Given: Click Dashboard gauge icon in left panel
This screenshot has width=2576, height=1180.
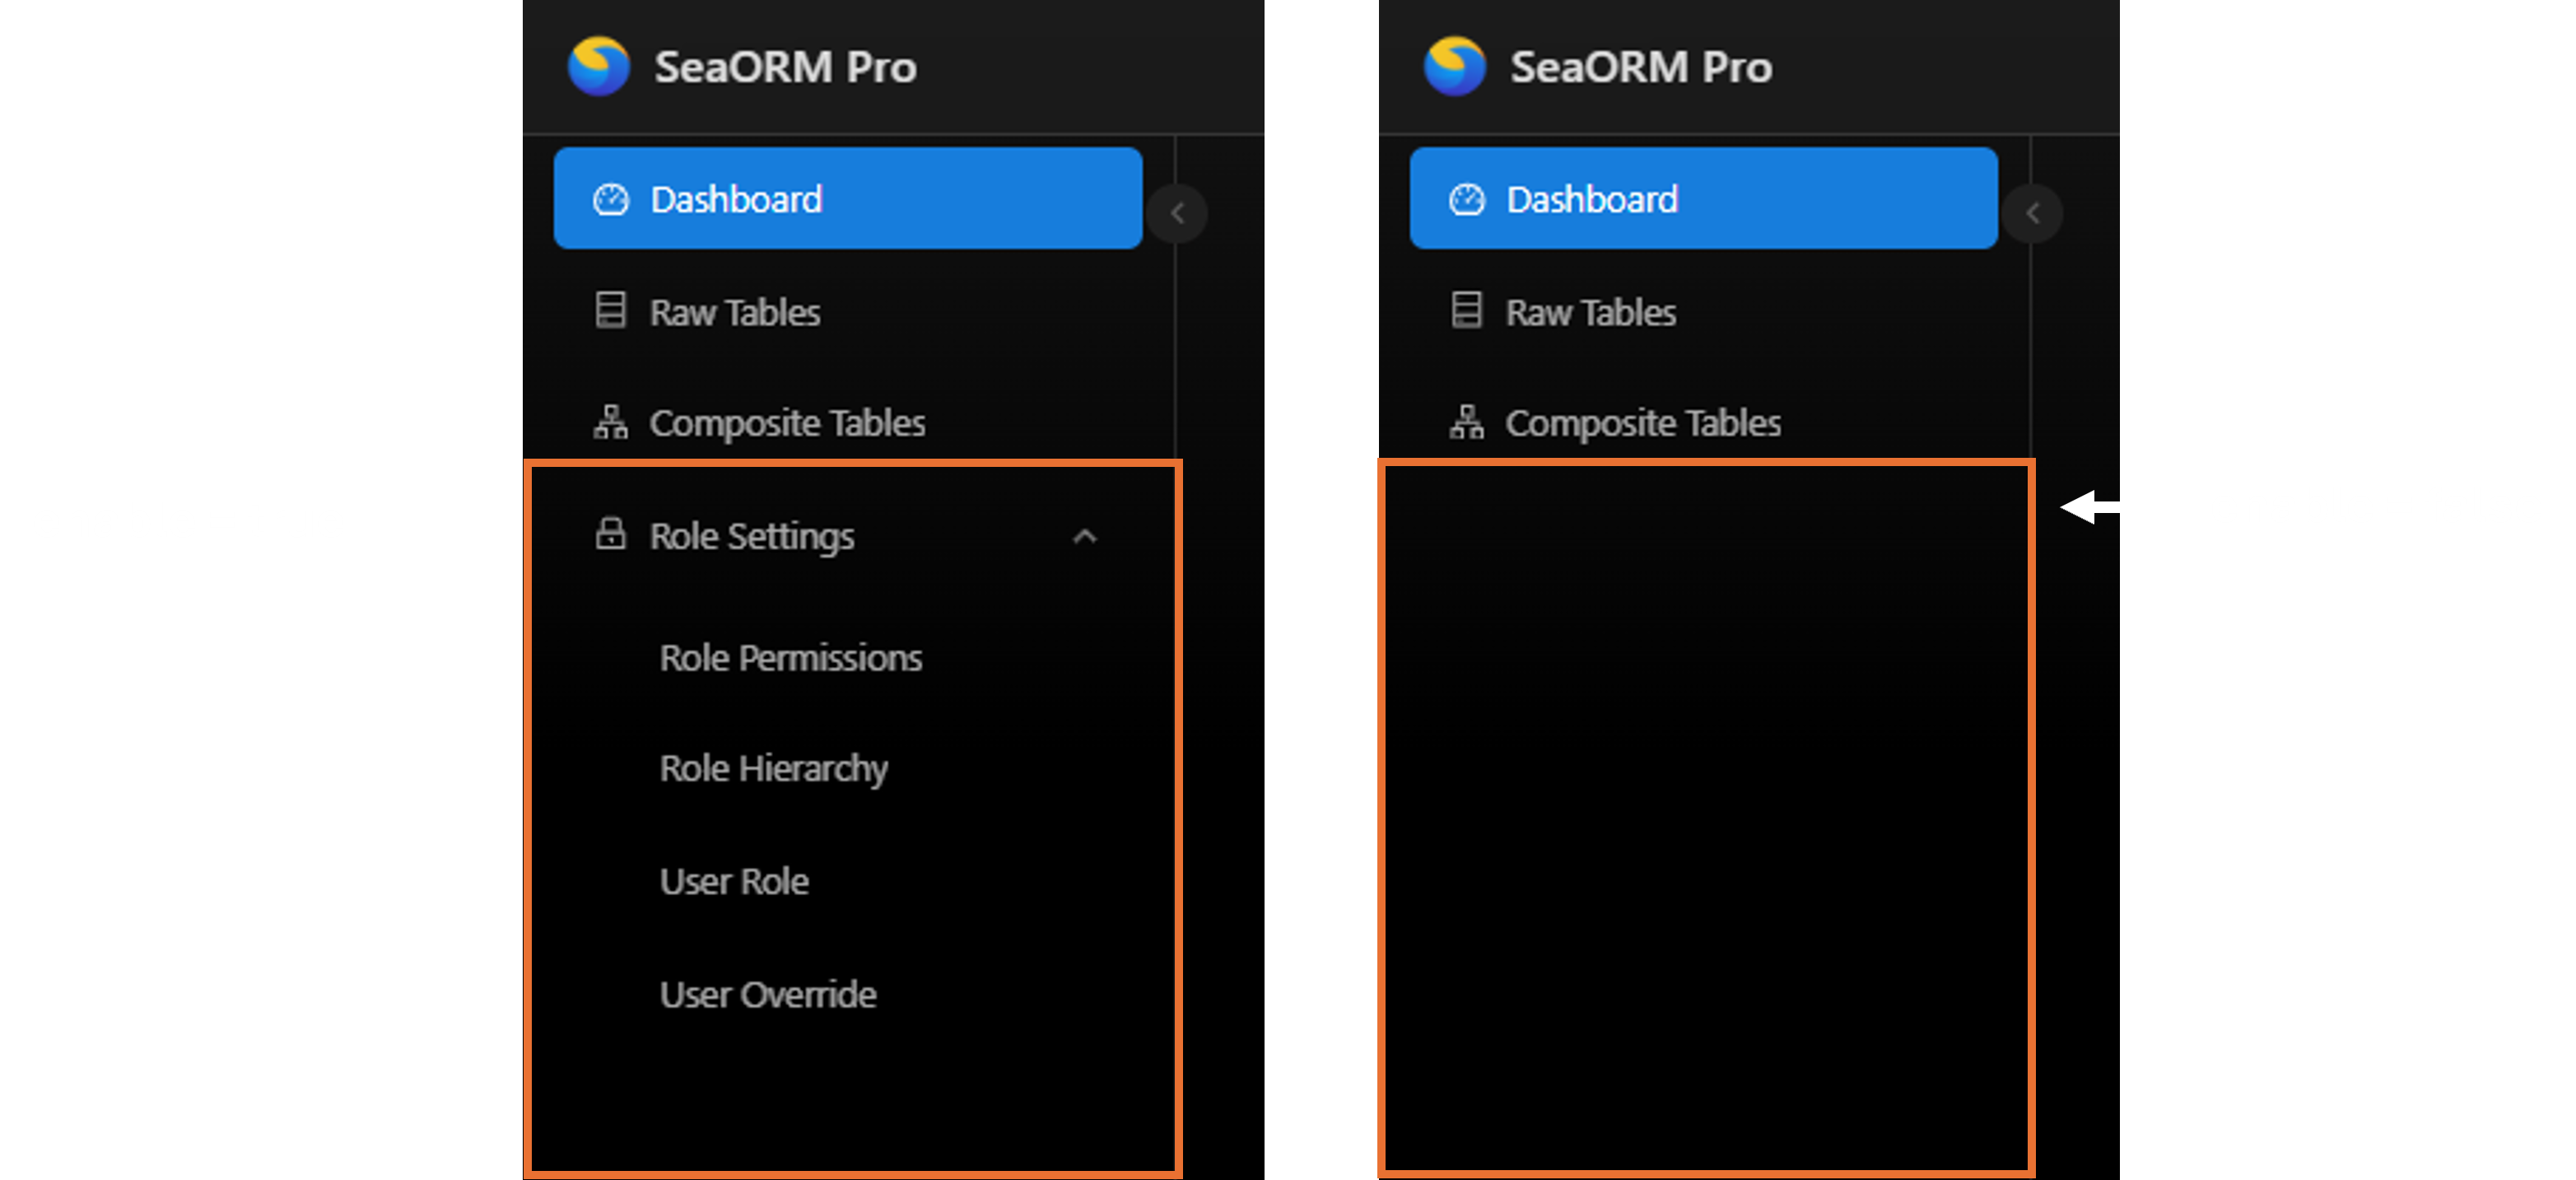Looking at the screenshot, I should pos(610,199).
